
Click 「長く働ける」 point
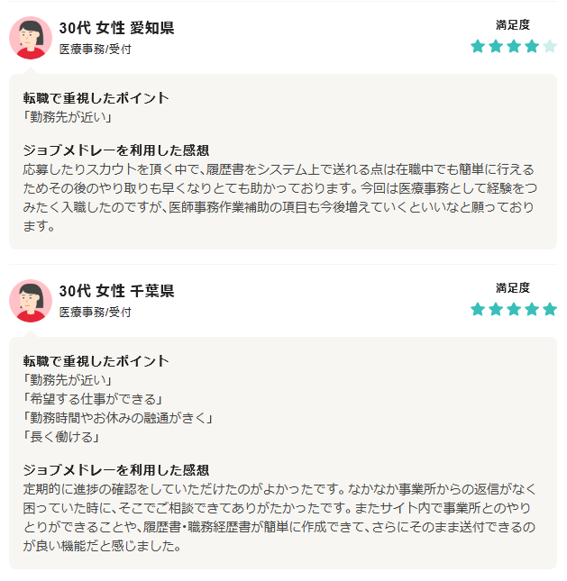tap(61, 437)
